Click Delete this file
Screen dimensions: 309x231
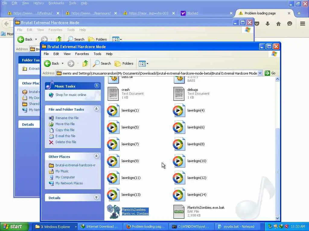click(66, 142)
